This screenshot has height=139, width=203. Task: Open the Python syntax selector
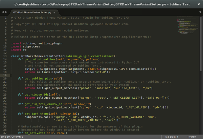[191, 137]
